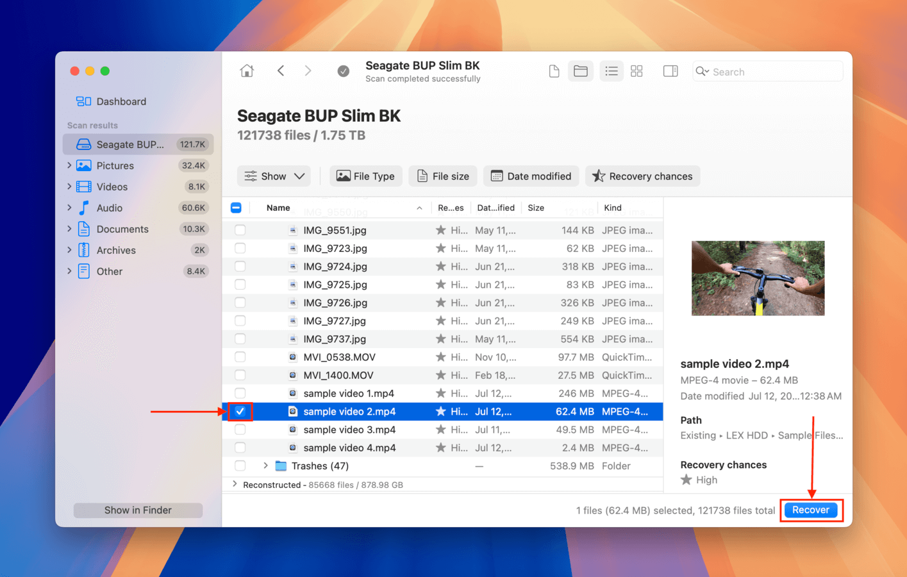
Task: Check the box for sample video 3.mp4
Action: click(240, 430)
